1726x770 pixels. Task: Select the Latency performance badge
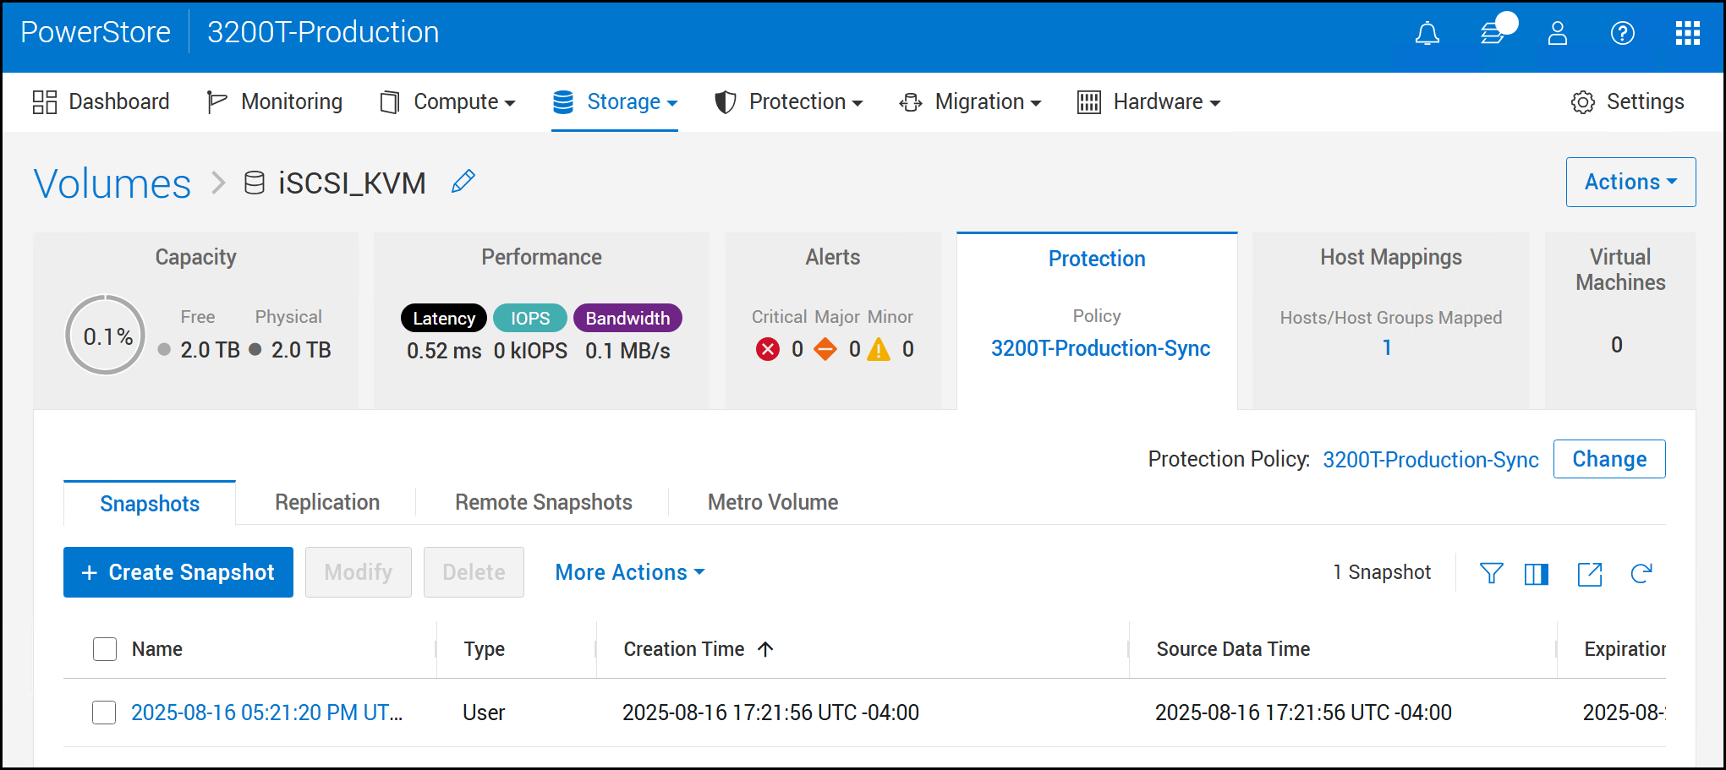pos(444,318)
